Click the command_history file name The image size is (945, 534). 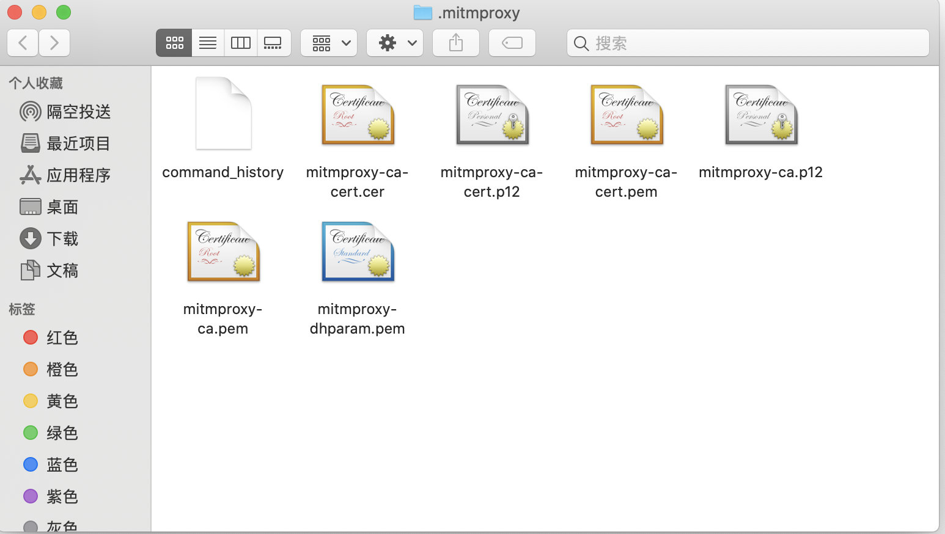223,172
